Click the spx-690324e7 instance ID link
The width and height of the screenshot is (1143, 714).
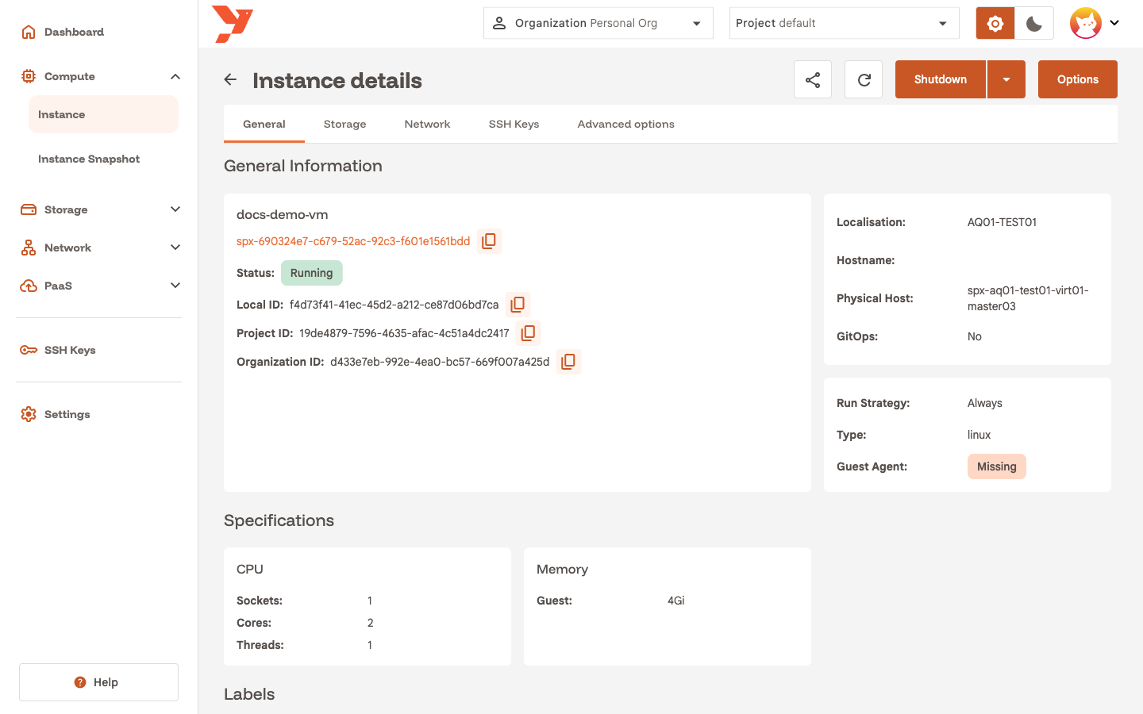pyautogui.click(x=353, y=241)
